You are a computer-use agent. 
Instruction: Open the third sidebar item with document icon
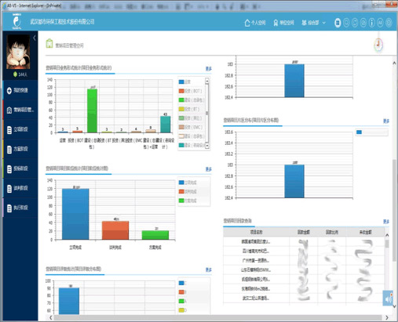20,129
